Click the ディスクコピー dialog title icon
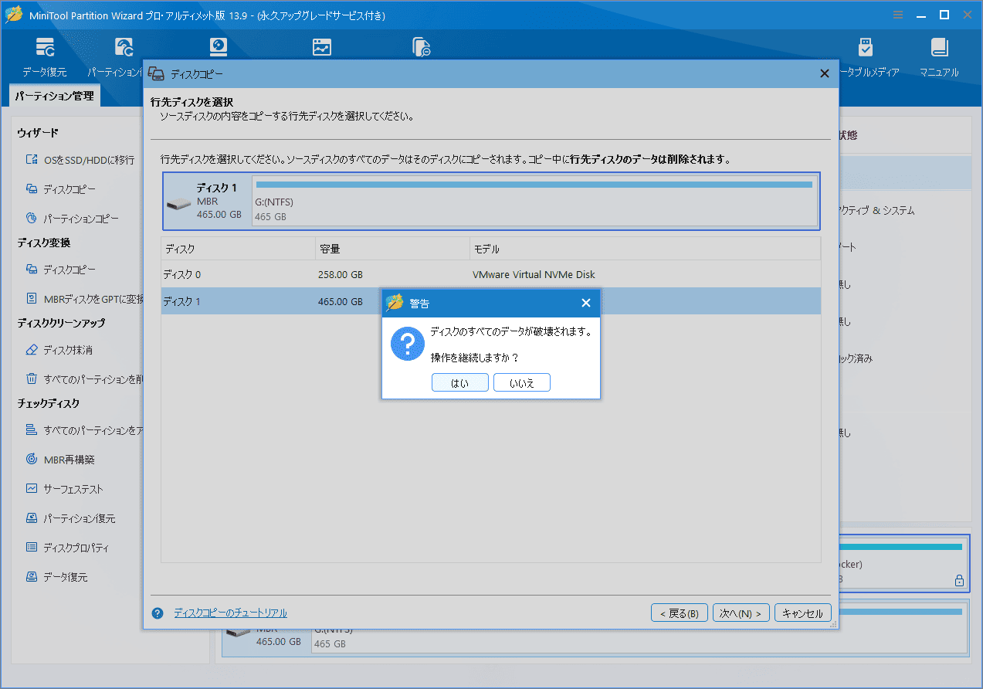This screenshot has width=983, height=689. click(157, 73)
